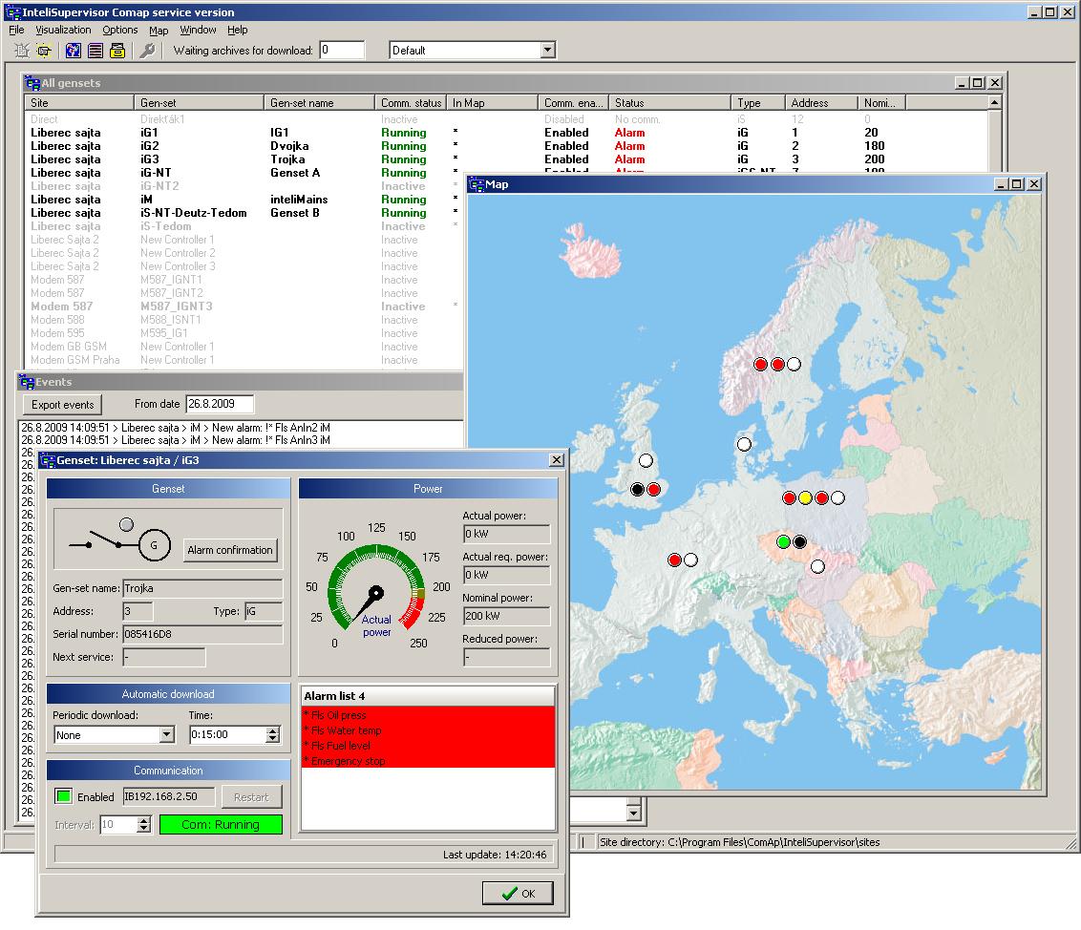This screenshot has height=930, width=1081.
Task: Click the Export events button
Action: click(62, 405)
